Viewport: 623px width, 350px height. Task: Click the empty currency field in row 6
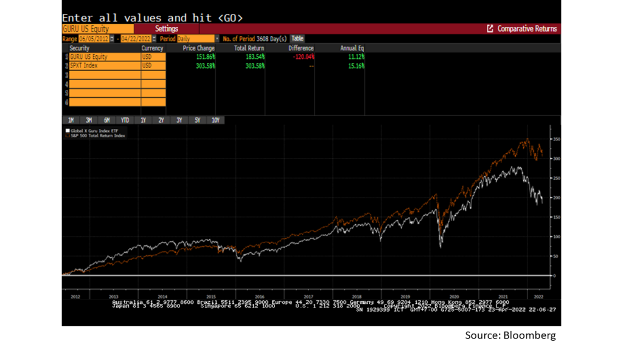pyautogui.click(x=153, y=102)
